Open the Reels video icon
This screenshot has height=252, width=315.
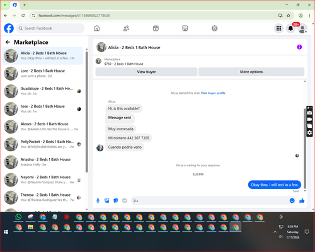pos(156,28)
